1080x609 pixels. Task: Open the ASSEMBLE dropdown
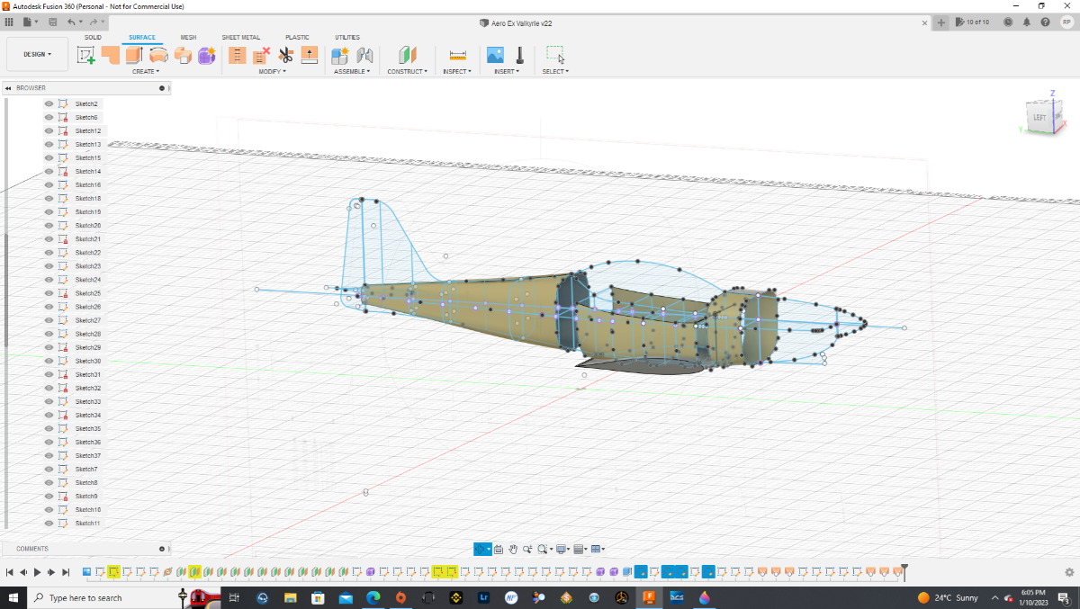click(352, 71)
